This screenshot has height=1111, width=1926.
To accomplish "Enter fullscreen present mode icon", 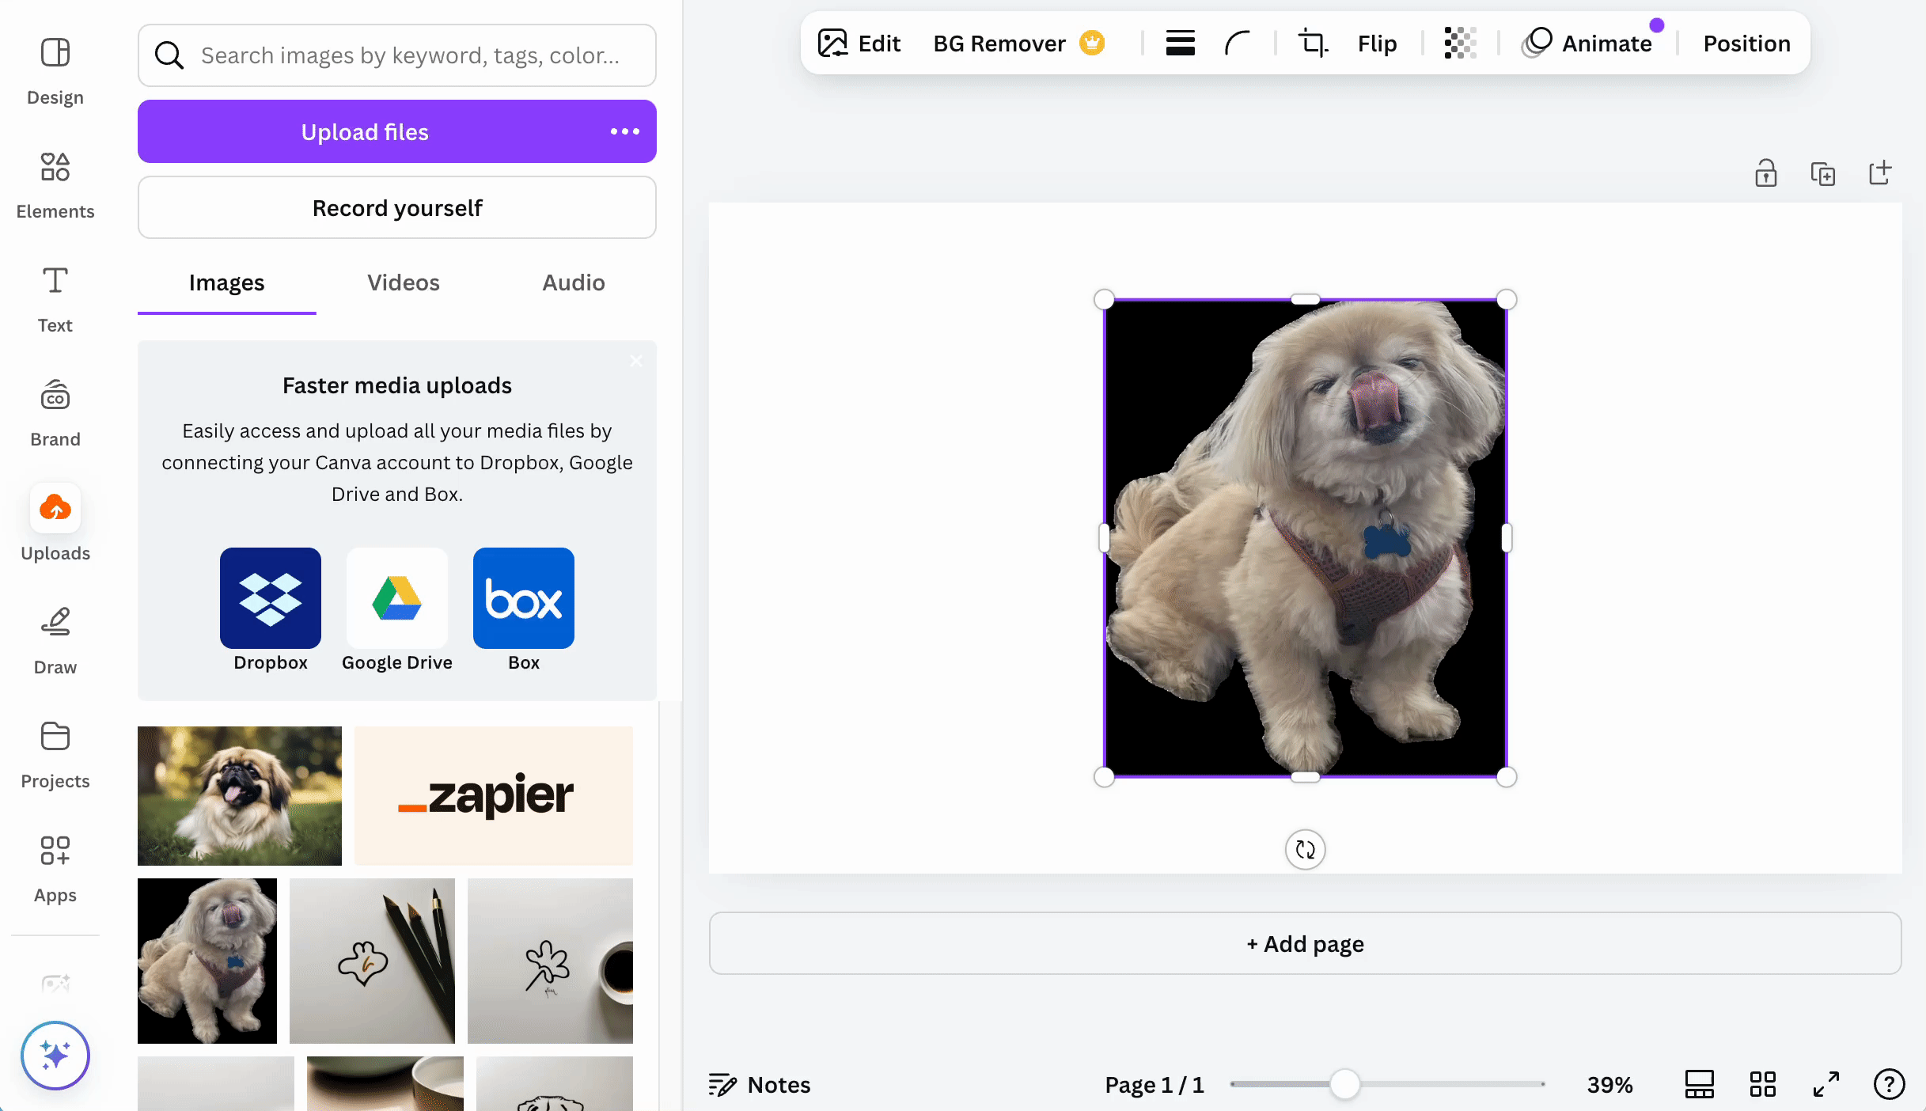I will [x=1826, y=1084].
